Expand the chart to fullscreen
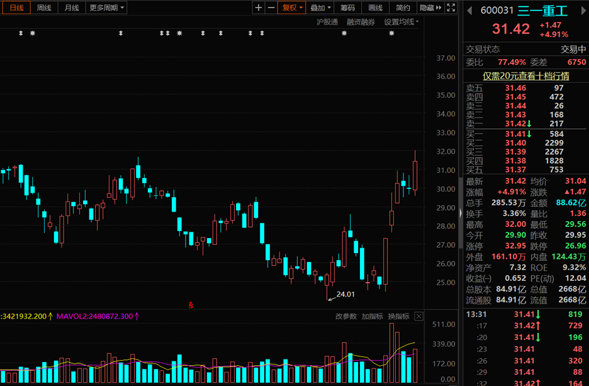The height and width of the screenshot is (386, 589). pos(451,8)
